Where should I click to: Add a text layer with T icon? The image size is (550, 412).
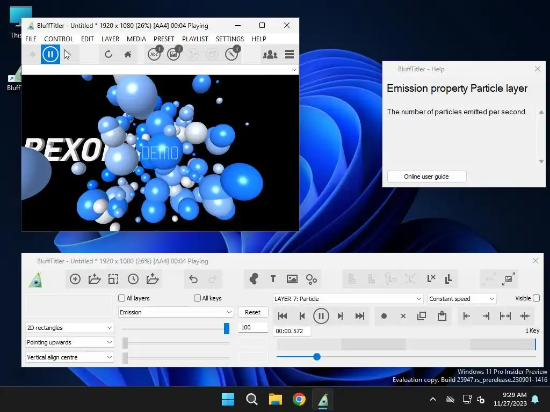point(273,279)
